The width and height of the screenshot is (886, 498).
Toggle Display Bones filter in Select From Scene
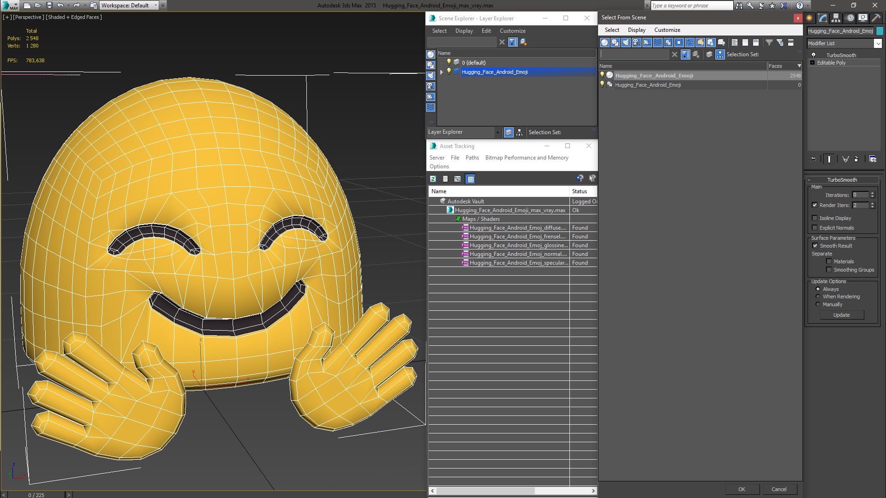(689, 42)
